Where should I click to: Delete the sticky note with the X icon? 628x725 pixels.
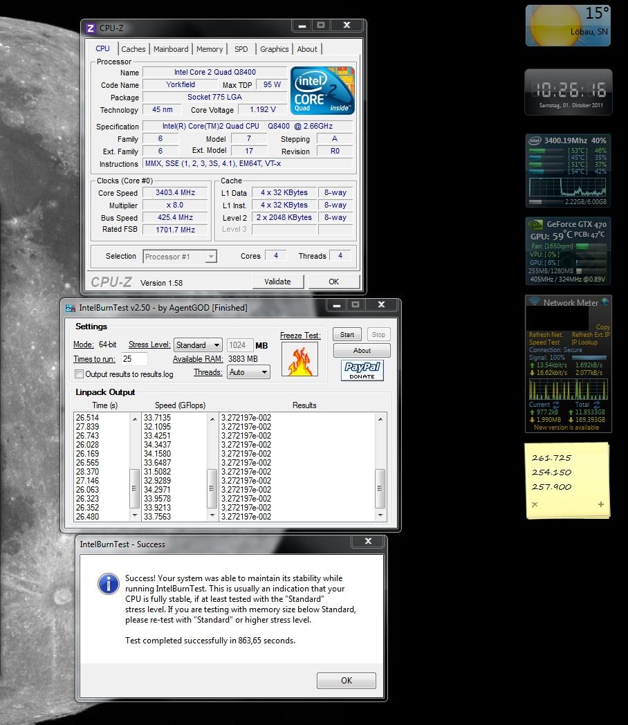tap(535, 504)
